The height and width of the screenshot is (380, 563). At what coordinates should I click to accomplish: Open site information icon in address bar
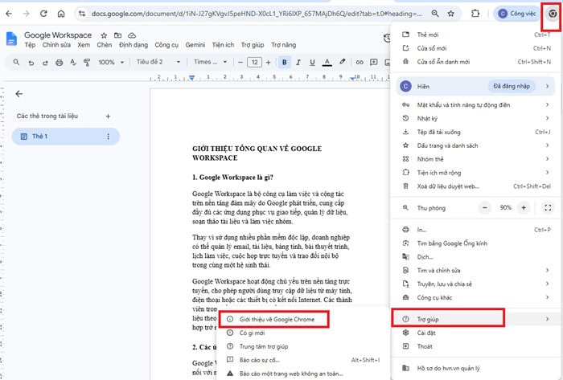pos(82,14)
